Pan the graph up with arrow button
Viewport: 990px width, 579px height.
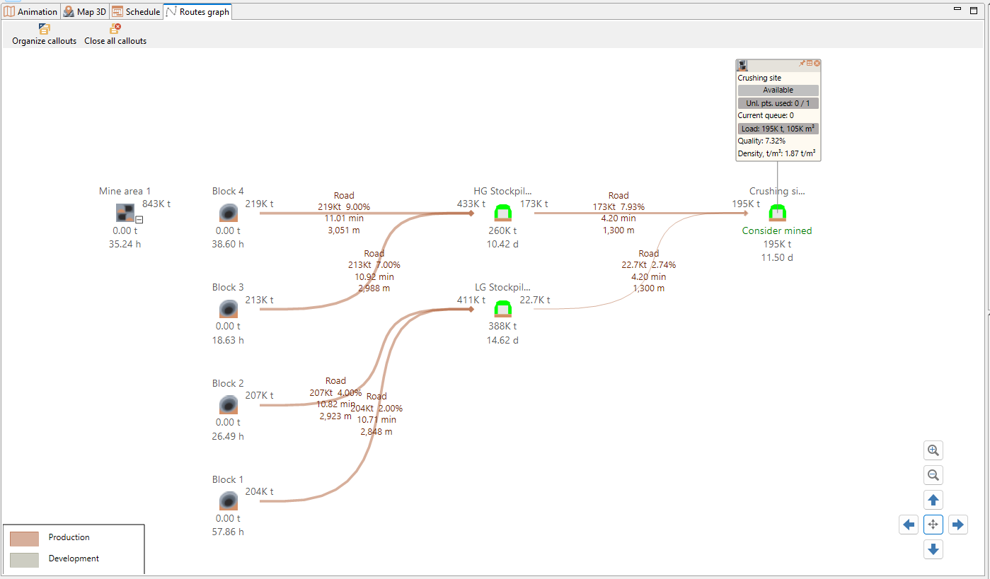933,500
